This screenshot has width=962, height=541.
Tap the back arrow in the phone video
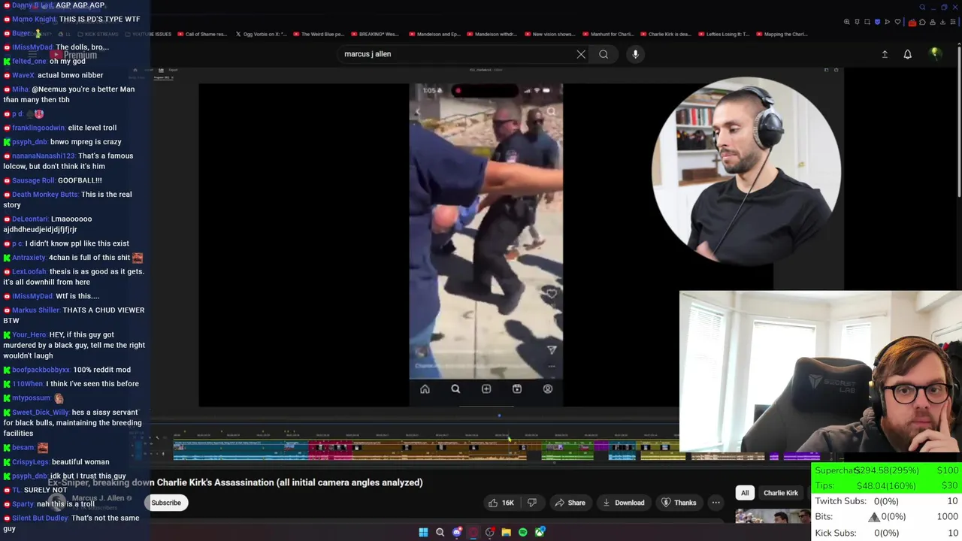tap(418, 112)
